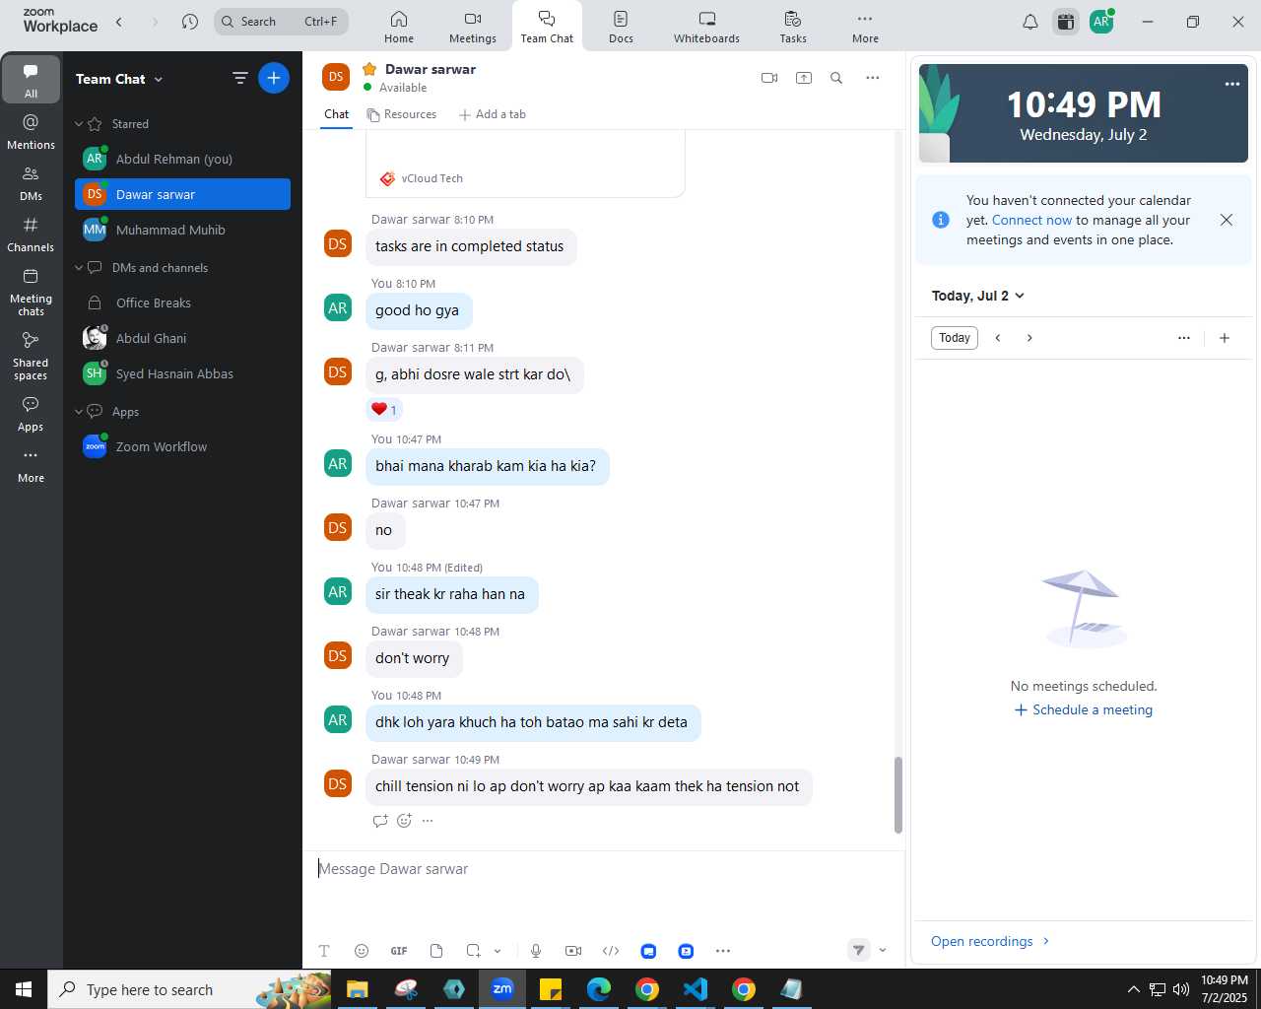Screen dimensions: 1261x1009
Task: Open the GIF picker
Action: coord(399,951)
